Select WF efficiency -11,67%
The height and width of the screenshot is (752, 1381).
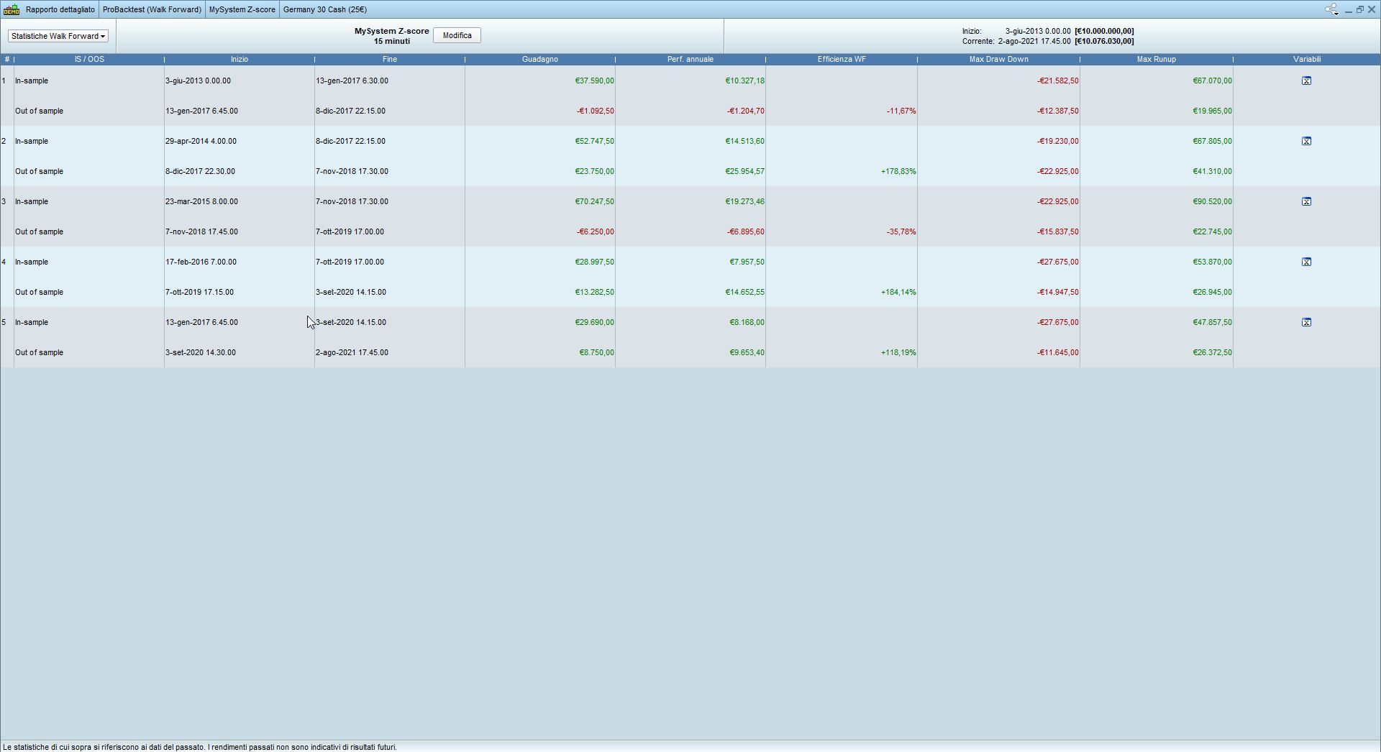901,111
